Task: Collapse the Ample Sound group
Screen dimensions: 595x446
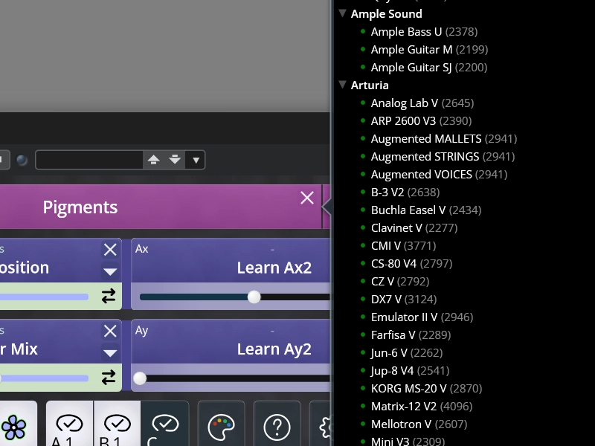Action: 342,13
